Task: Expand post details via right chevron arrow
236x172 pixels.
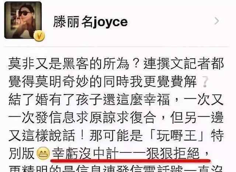Action: click(x=216, y=21)
